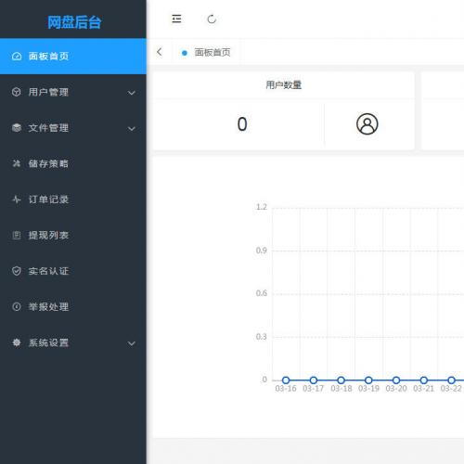
Task: Click the 03-20 chart data marker
Action: click(396, 380)
